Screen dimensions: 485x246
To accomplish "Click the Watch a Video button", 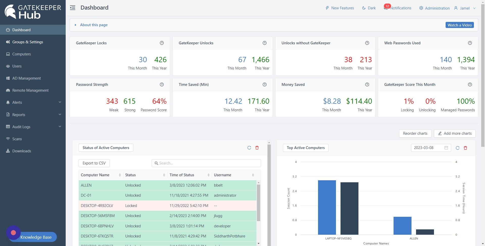I will point(460,25).
